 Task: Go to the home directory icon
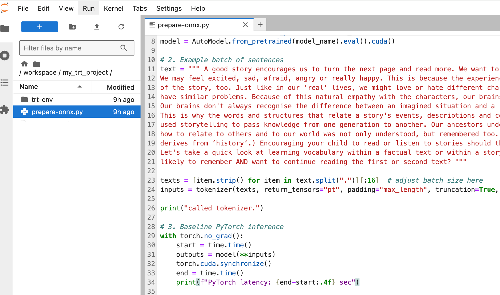tap(24, 64)
